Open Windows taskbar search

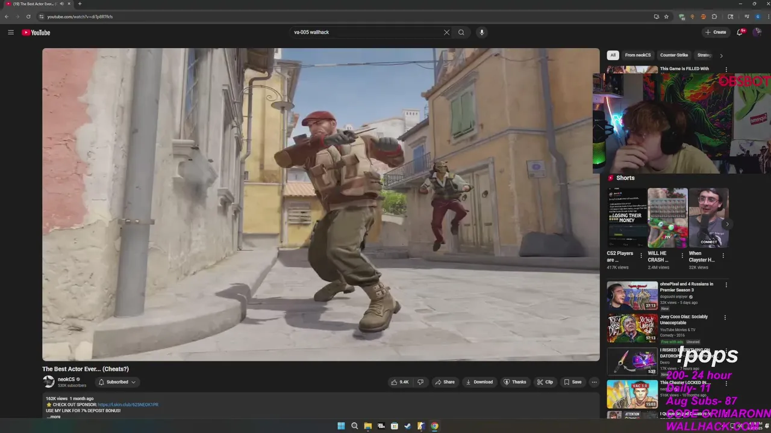(354, 426)
